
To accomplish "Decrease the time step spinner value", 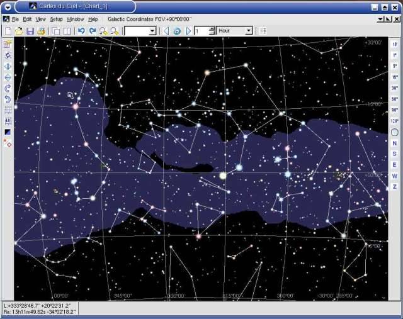I will click(212, 33).
